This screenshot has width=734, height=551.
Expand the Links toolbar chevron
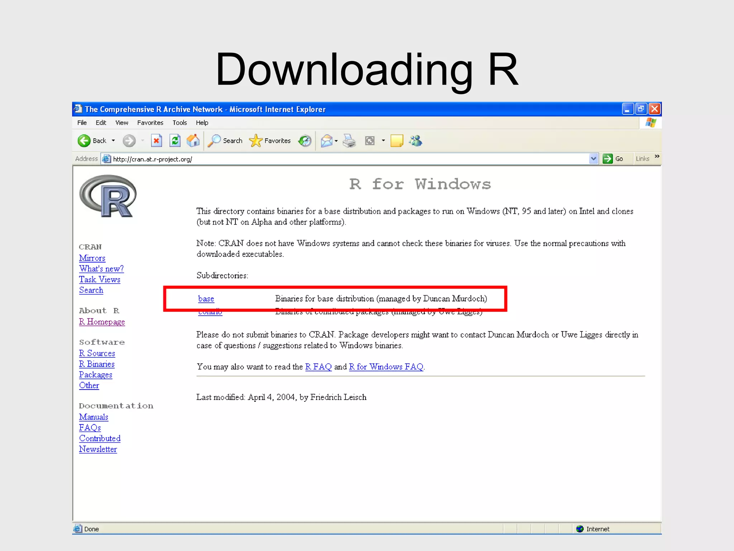657,156
